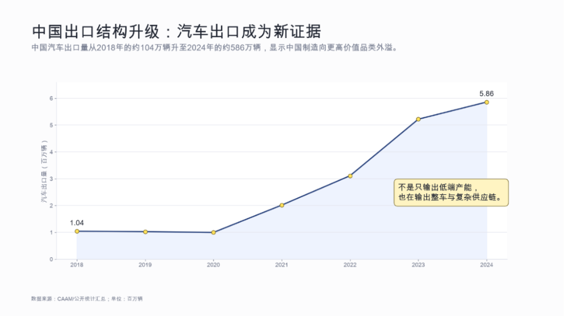
Task: Click x-axis label 2021
Action: coord(282,265)
